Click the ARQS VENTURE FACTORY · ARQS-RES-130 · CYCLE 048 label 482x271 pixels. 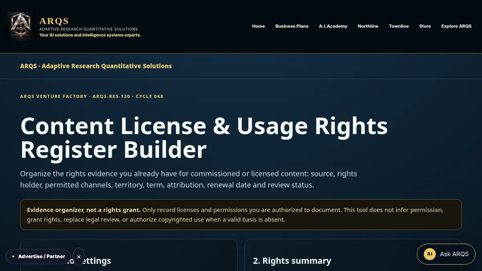92,96
